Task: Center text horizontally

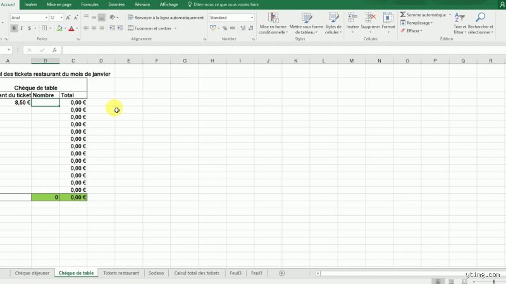Action: [x=94, y=28]
